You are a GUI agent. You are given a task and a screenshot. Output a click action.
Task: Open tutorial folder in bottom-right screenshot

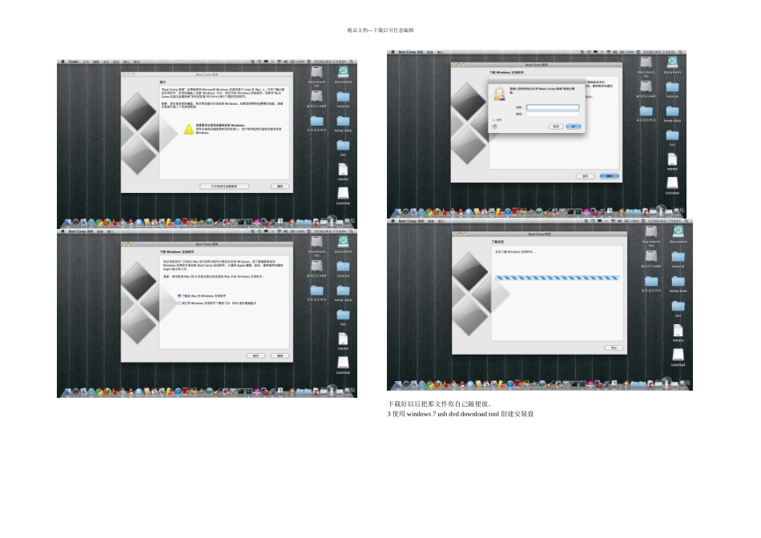pos(678,258)
